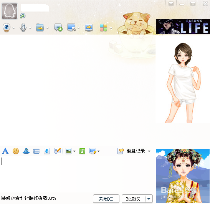Record a voice message with mic icon
This screenshot has height=204, width=210.
tap(47, 151)
